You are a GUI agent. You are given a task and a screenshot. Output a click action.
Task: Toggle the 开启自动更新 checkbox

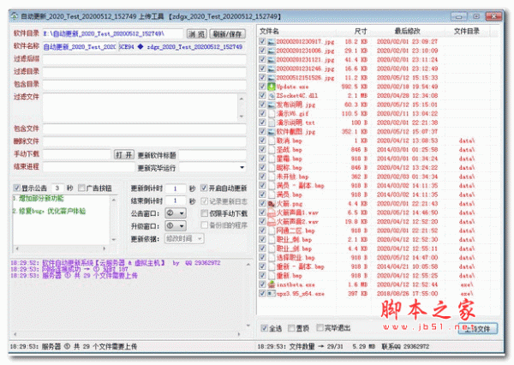click(204, 188)
